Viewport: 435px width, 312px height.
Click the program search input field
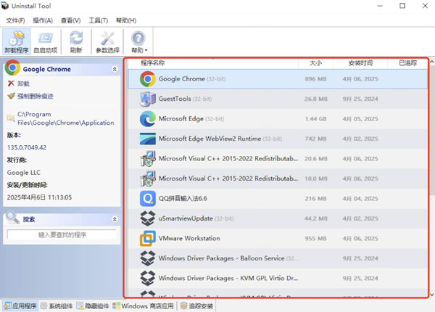coord(62,235)
